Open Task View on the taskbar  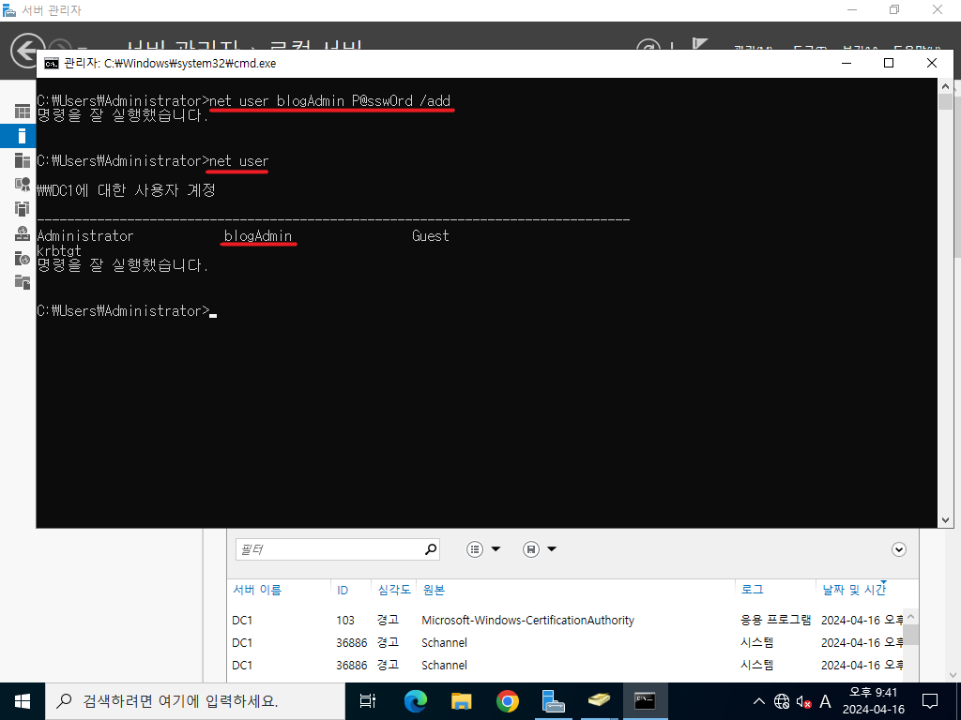367,701
